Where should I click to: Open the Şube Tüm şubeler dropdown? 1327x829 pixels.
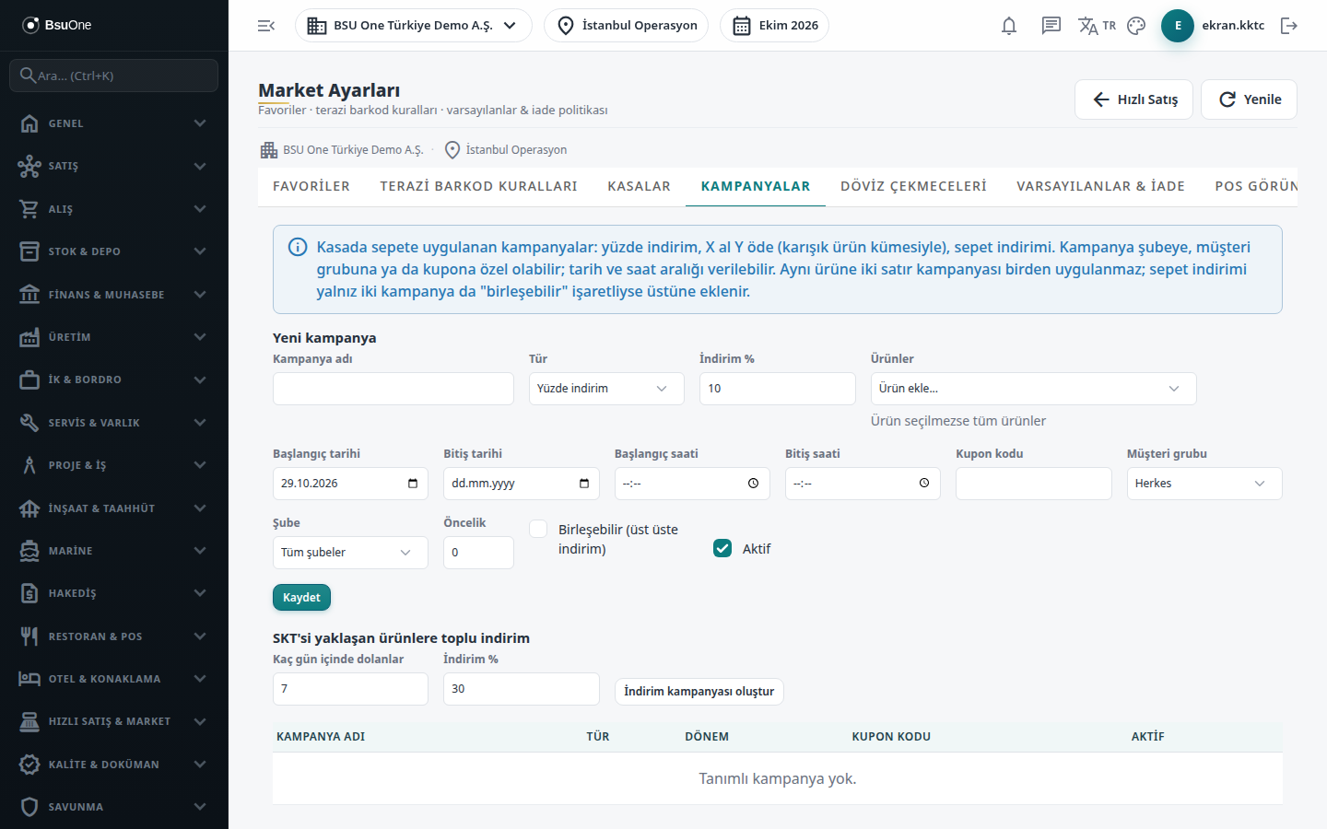pos(350,553)
